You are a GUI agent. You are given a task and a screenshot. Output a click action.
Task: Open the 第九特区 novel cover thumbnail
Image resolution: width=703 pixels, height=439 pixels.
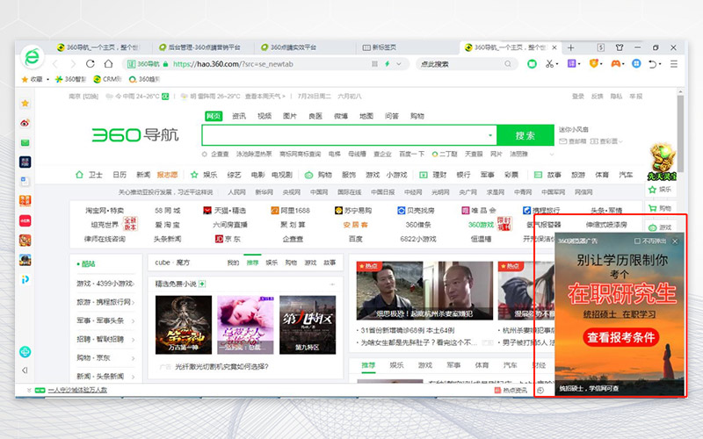(308, 325)
